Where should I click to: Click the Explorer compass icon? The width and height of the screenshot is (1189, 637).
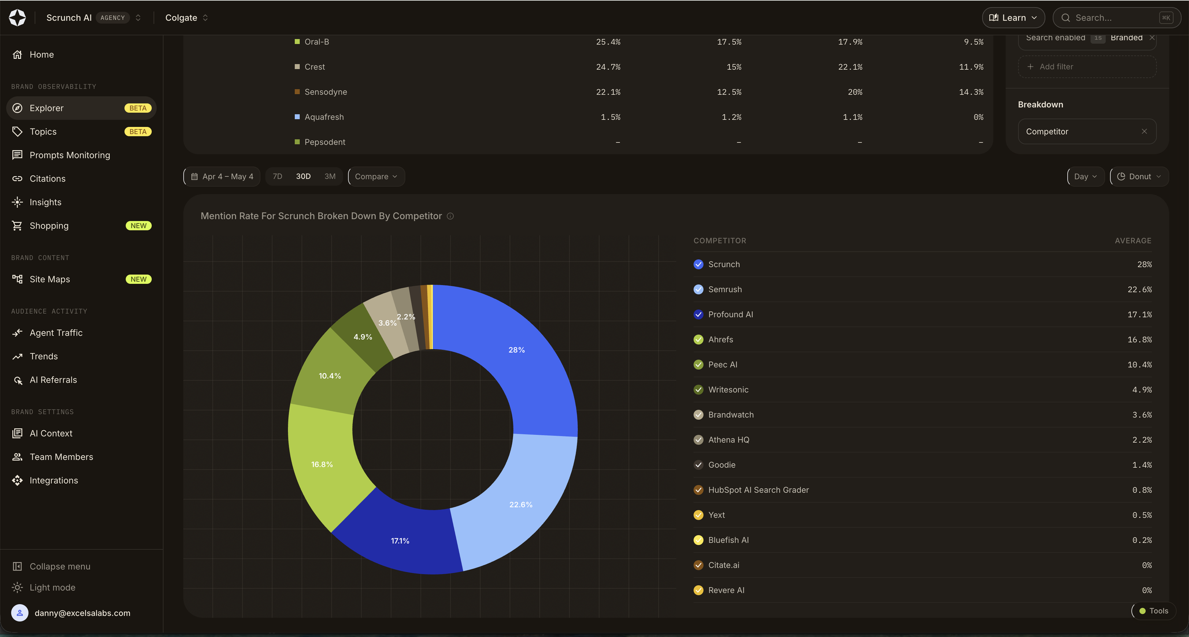click(x=18, y=108)
